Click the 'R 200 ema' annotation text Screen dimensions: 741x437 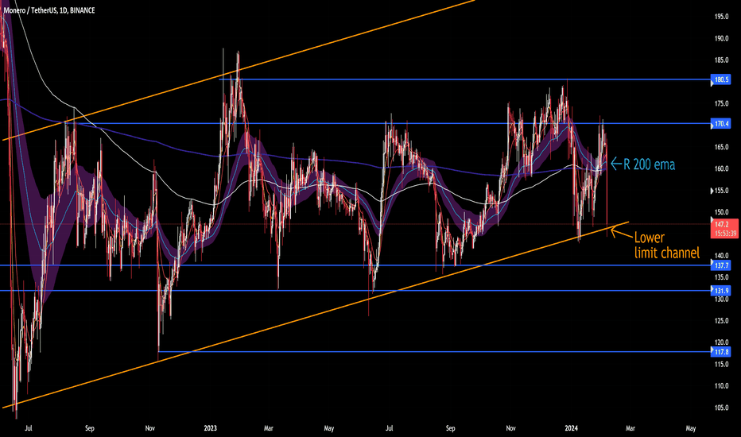tap(650, 164)
